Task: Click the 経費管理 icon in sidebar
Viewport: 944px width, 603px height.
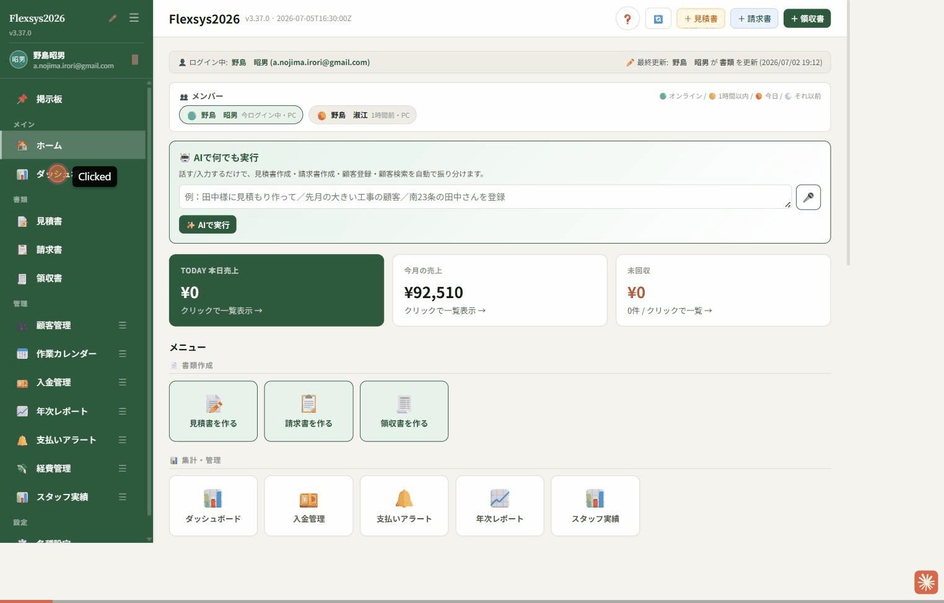Action: 22,469
